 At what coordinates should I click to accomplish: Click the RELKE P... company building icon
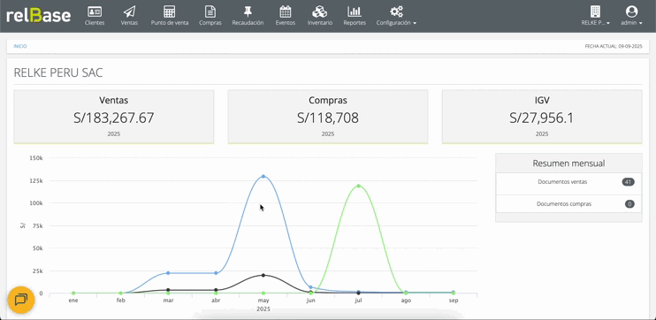click(595, 11)
